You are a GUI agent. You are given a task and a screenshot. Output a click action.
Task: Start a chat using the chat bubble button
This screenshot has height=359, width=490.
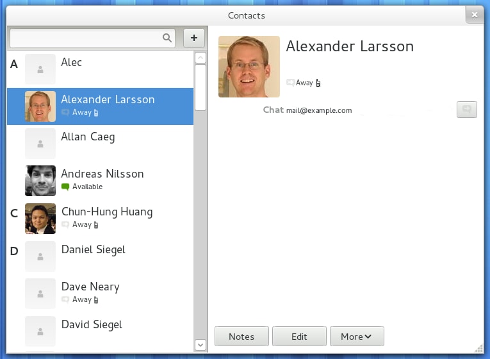(x=466, y=110)
